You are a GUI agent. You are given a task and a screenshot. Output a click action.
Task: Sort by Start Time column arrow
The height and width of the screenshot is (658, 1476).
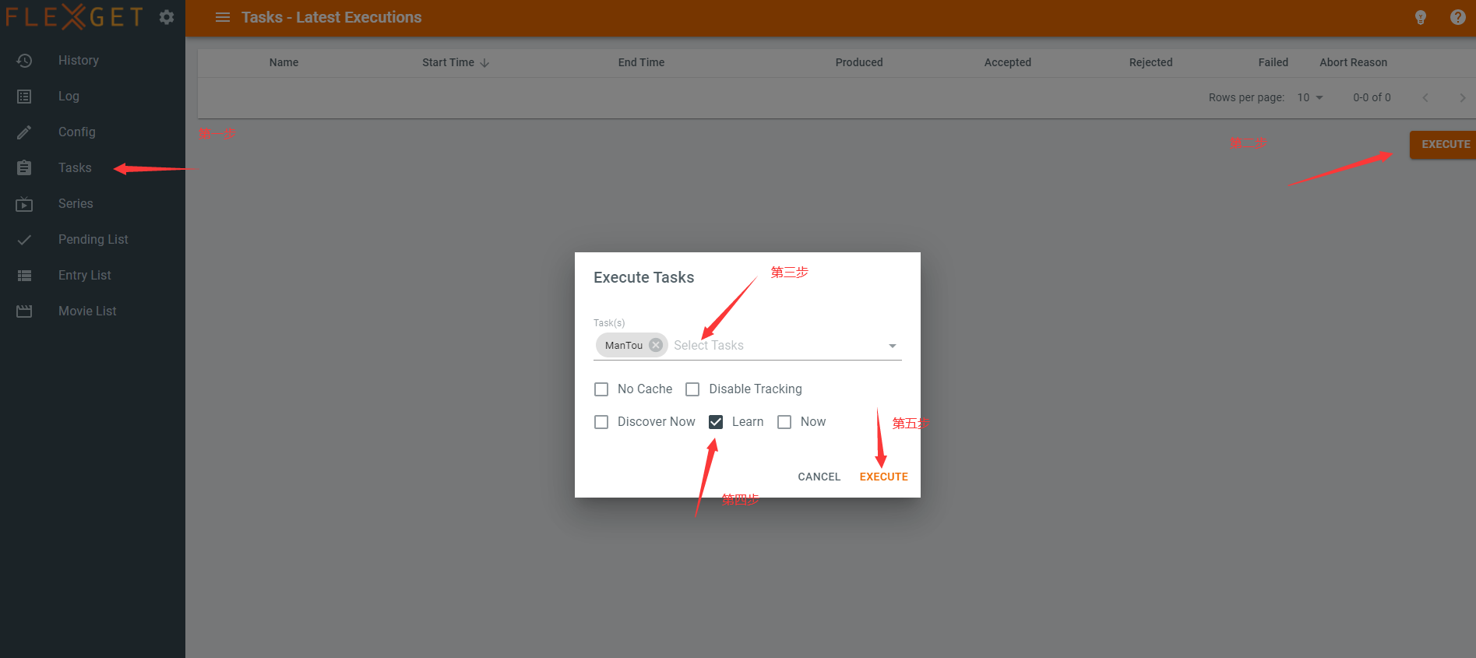[484, 62]
